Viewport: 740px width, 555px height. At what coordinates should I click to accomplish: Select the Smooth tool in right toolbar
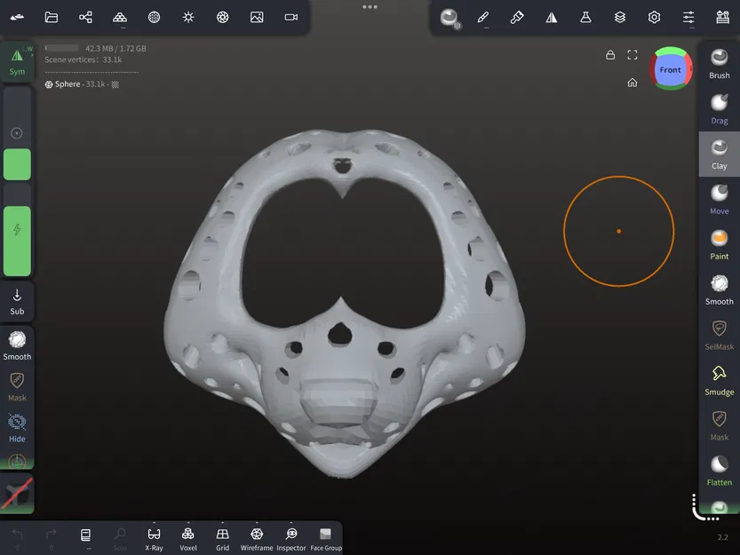pyautogui.click(x=720, y=289)
